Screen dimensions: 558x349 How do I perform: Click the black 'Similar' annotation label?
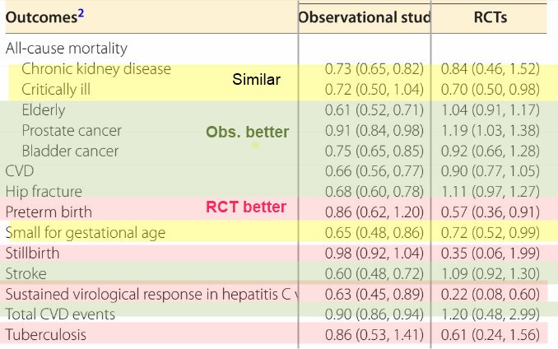[256, 80]
